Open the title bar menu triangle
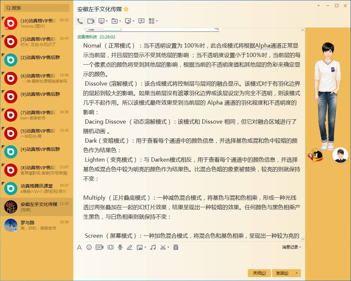Image resolution: width=351 pixels, height=281 pixels. click(319, 6)
